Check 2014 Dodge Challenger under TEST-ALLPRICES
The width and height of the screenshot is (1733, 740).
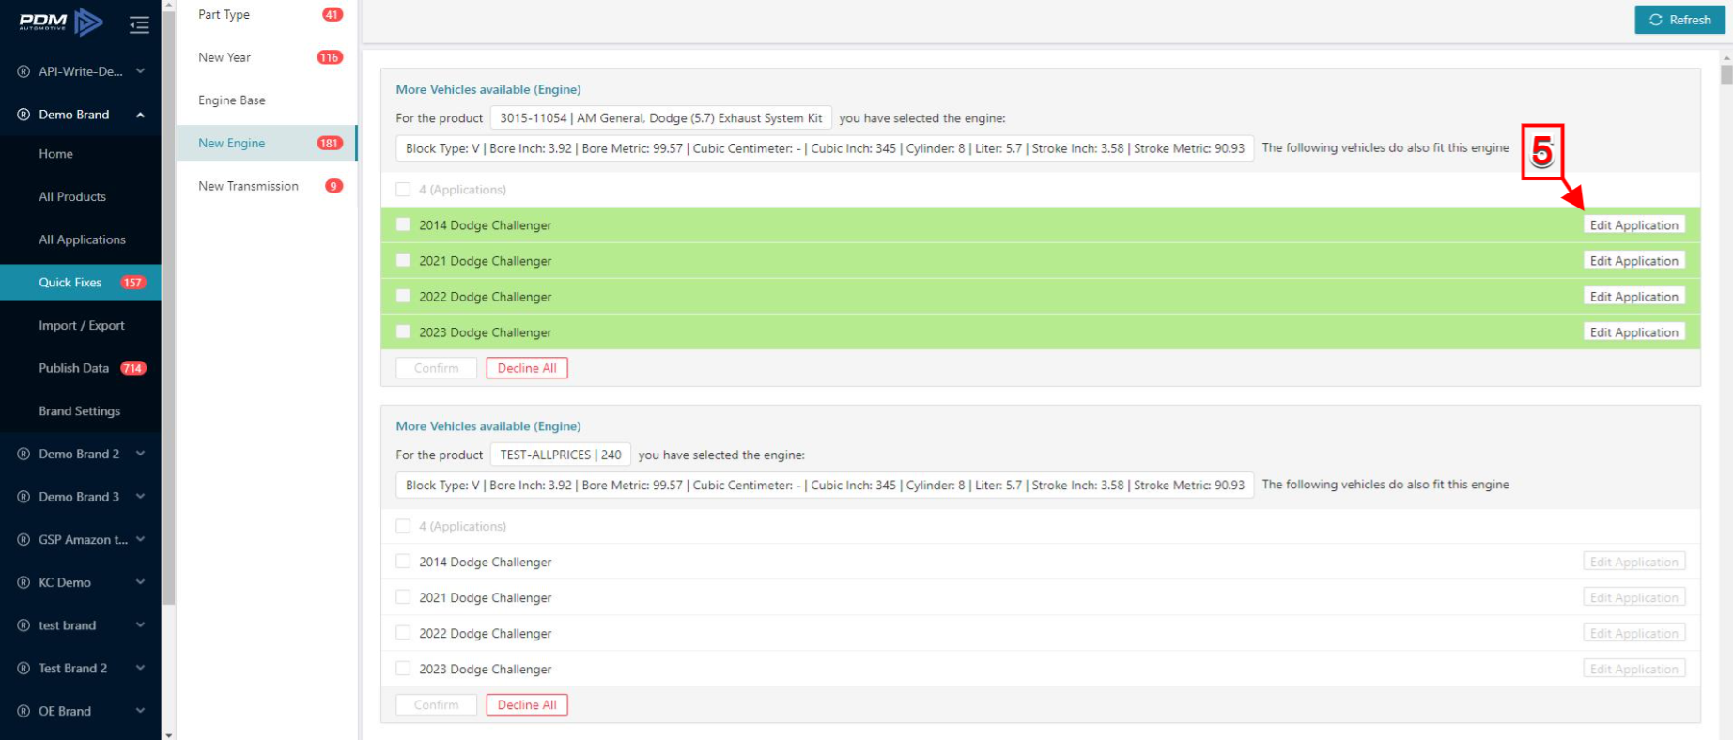click(x=403, y=562)
